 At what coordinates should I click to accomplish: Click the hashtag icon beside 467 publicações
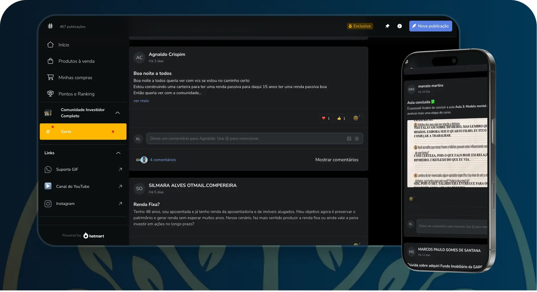click(50, 26)
